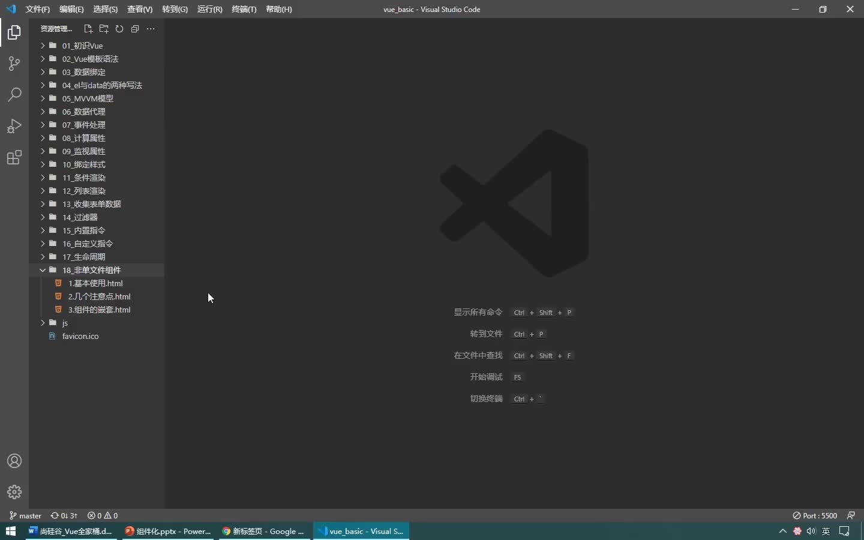Collapse all folders in explorer

(x=135, y=29)
